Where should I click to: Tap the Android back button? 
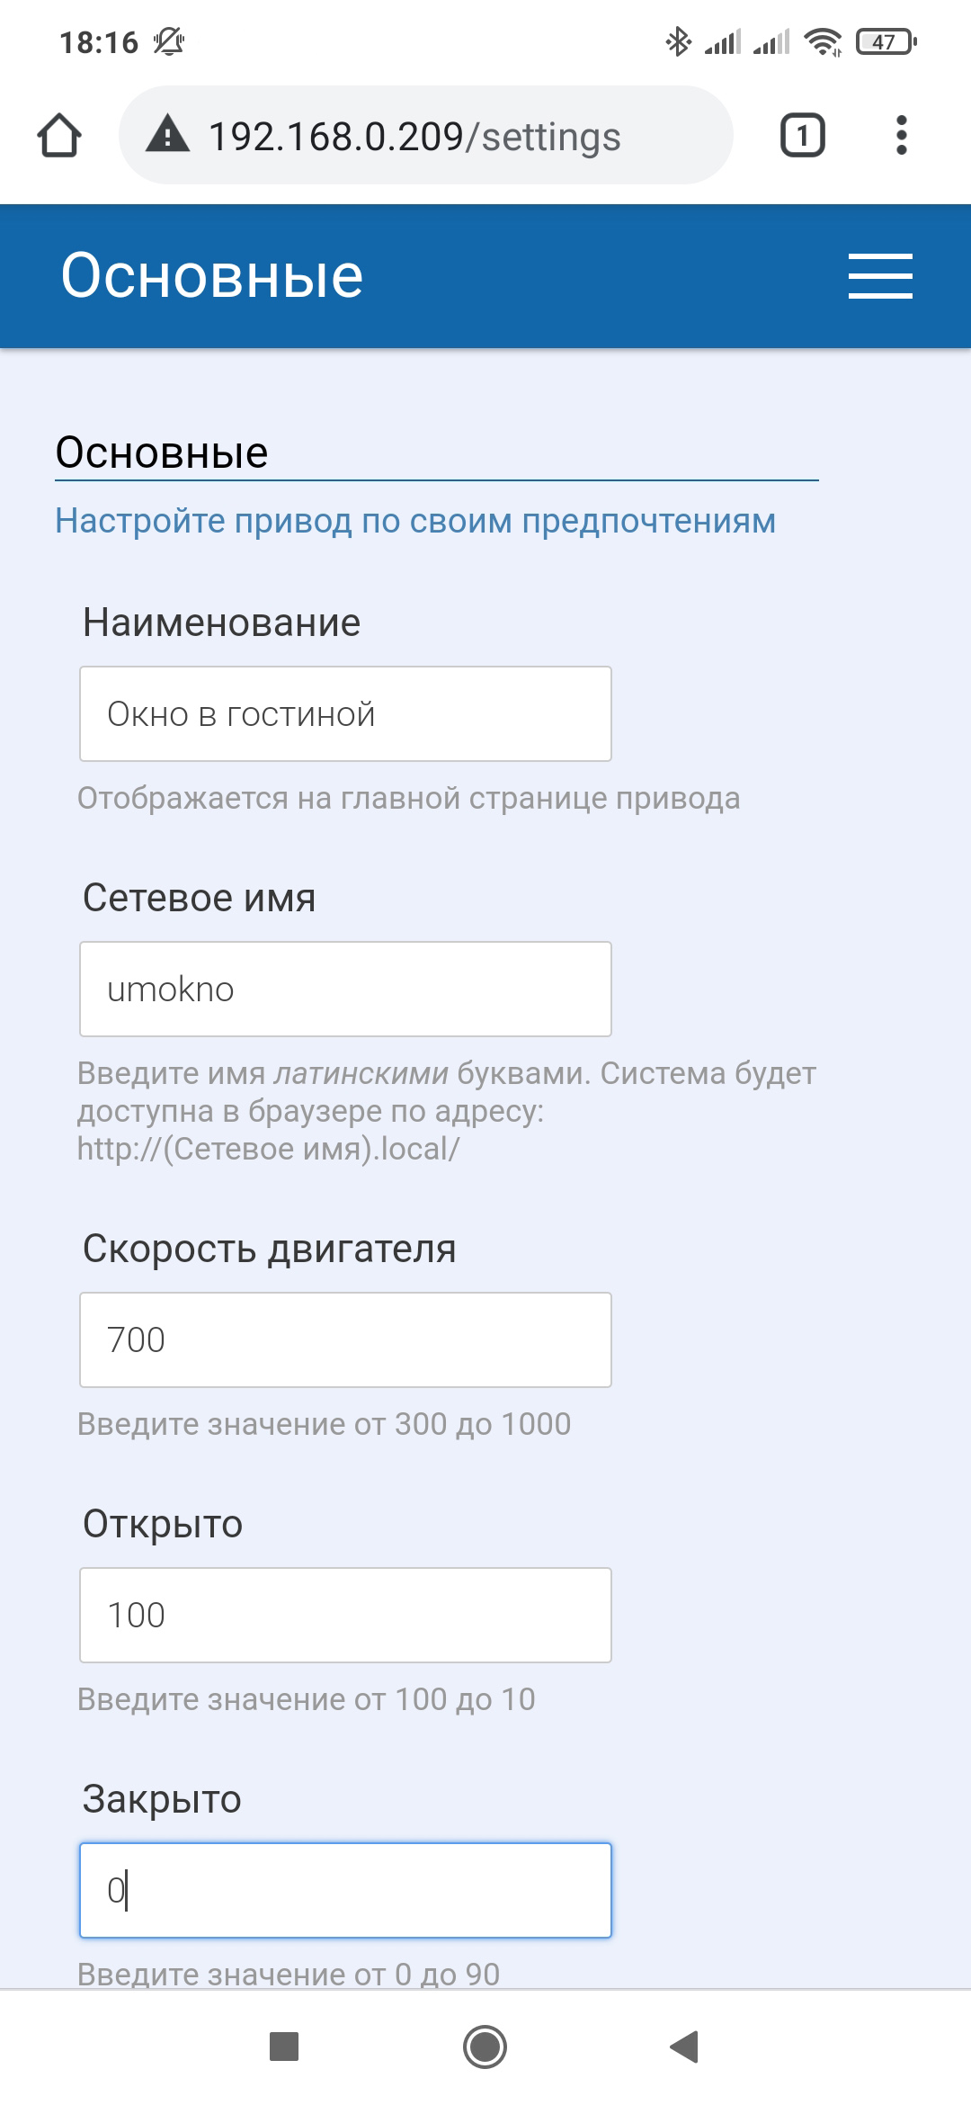pos(685,2047)
